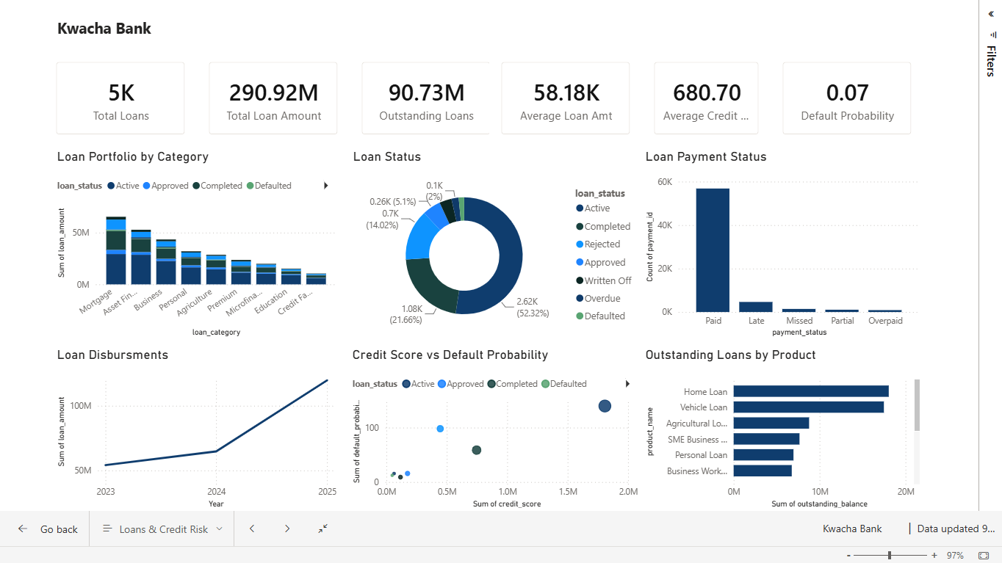Select Written Off in the Loan Status legend
Screen dimensions: 1002x563
(x=604, y=280)
